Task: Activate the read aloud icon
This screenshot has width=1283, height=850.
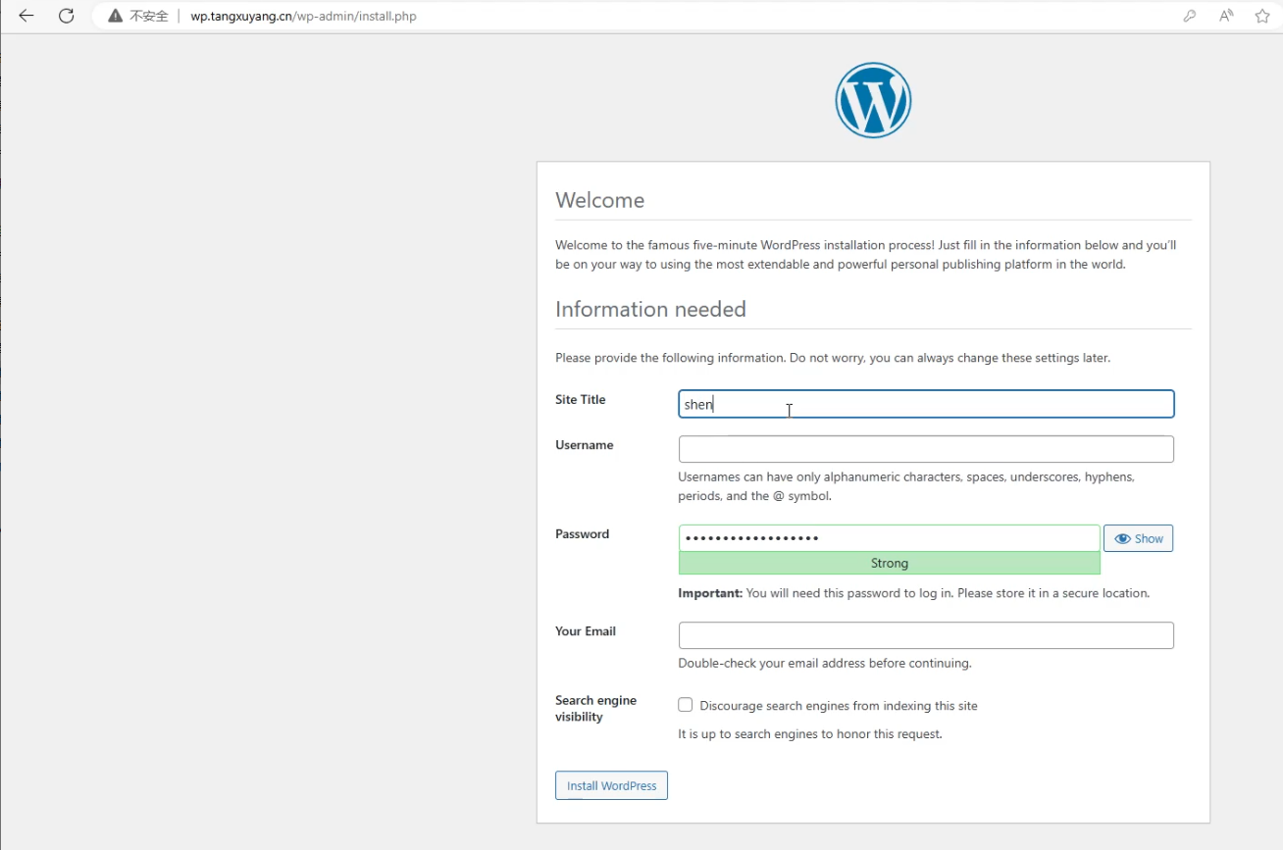Action: pyautogui.click(x=1226, y=16)
